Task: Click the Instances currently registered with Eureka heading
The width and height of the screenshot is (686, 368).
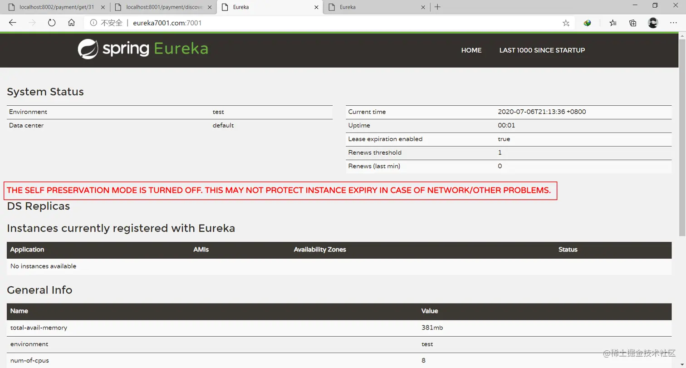Action: (x=121, y=228)
